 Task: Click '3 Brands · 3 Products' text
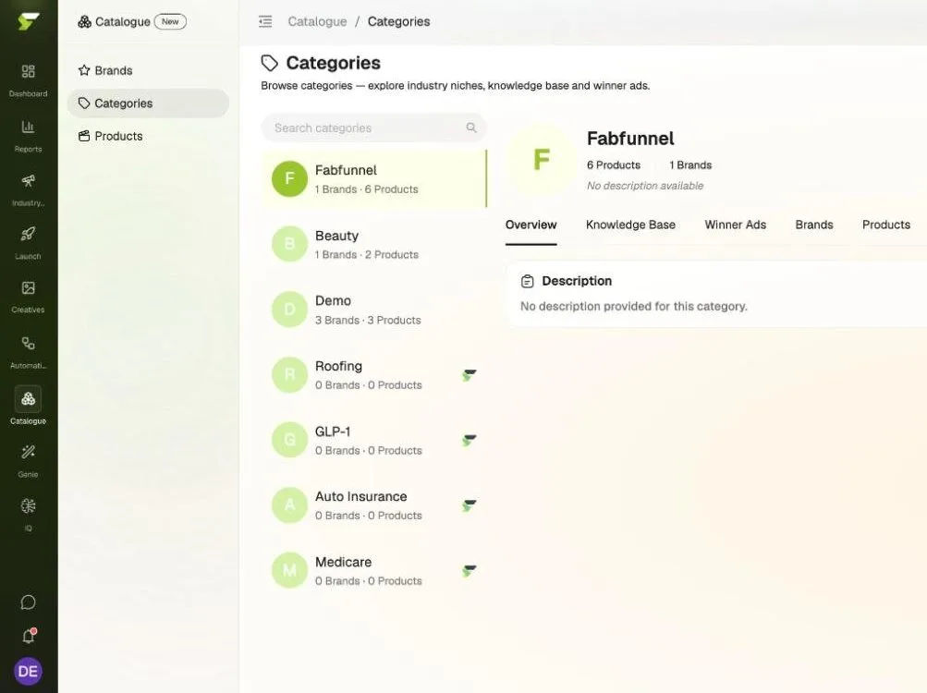pos(368,320)
